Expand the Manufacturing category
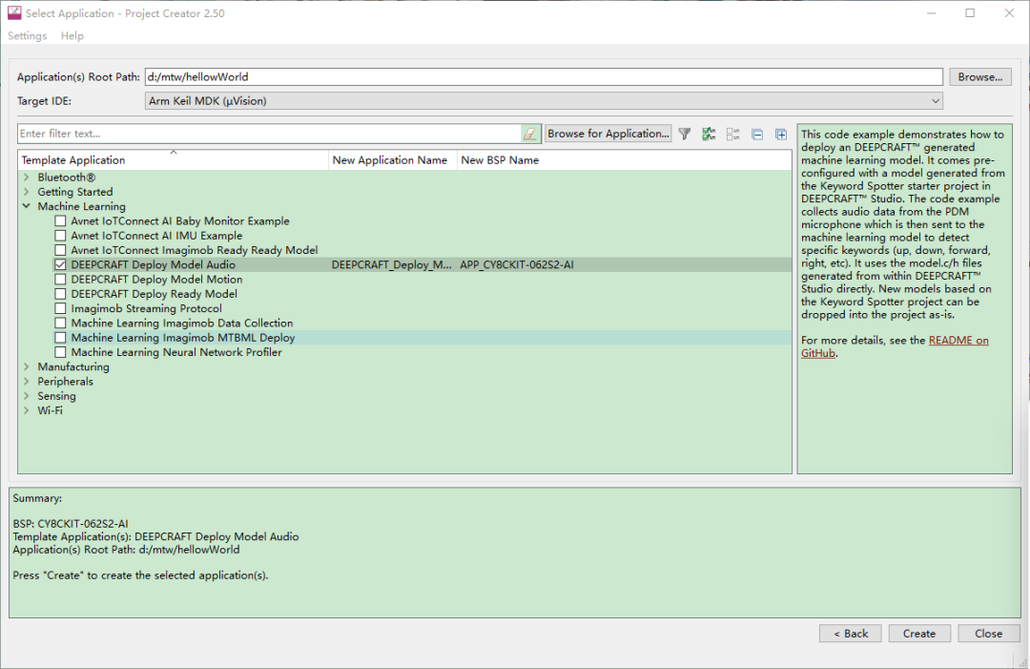1030x669 pixels. click(27, 366)
